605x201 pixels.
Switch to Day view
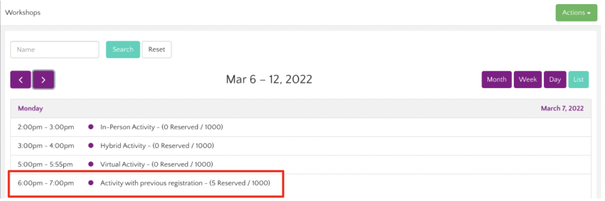[x=555, y=79]
